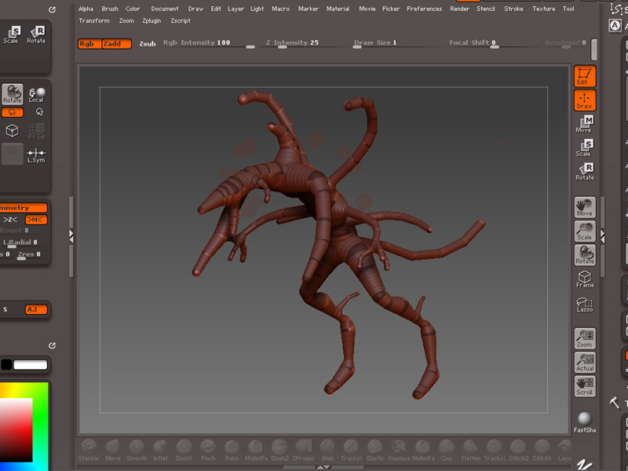Select the Rake brush
The height and width of the screenshot is (471, 628).
(x=232, y=450)
